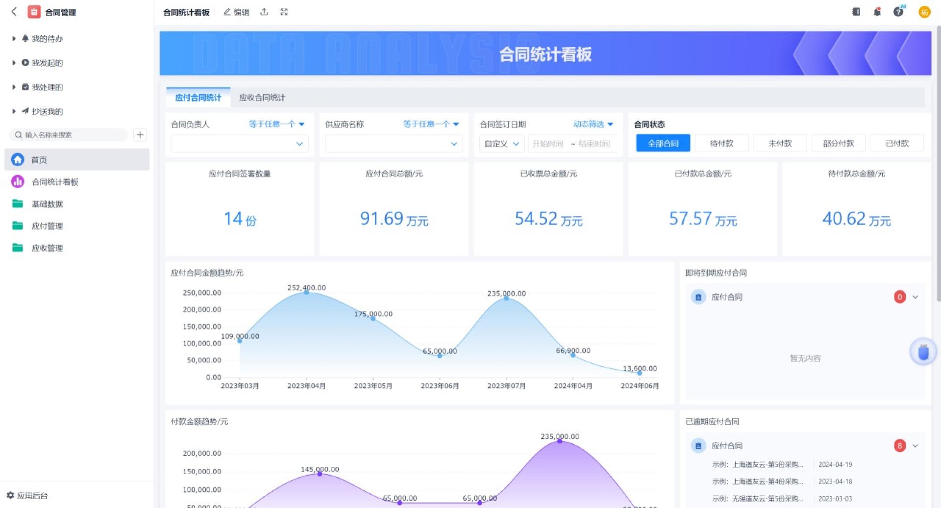Screen dimensions: 941x508
Task: Open the user avatar at top right
Action: point(924,12)
